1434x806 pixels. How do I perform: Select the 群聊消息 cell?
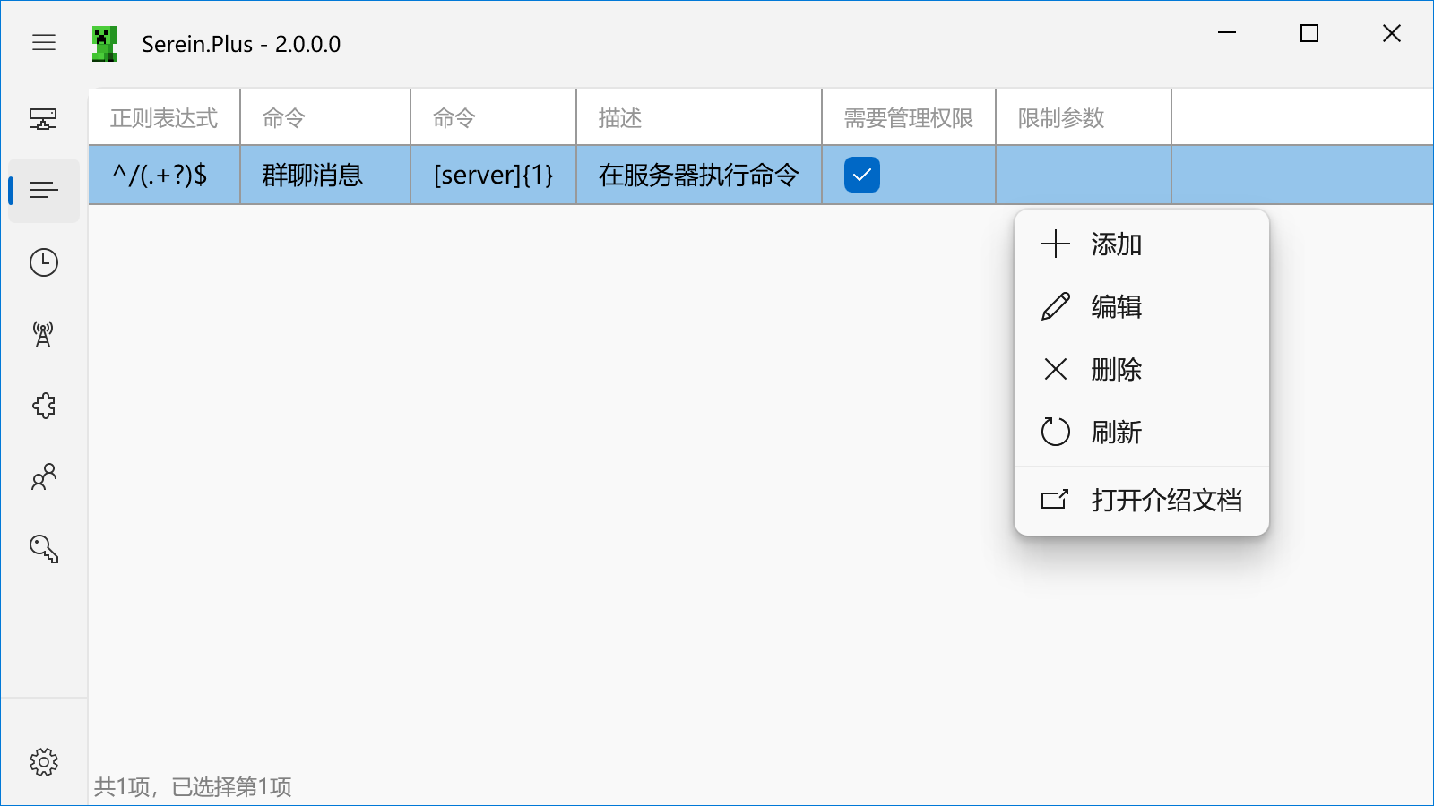click(x=325, y=175)
